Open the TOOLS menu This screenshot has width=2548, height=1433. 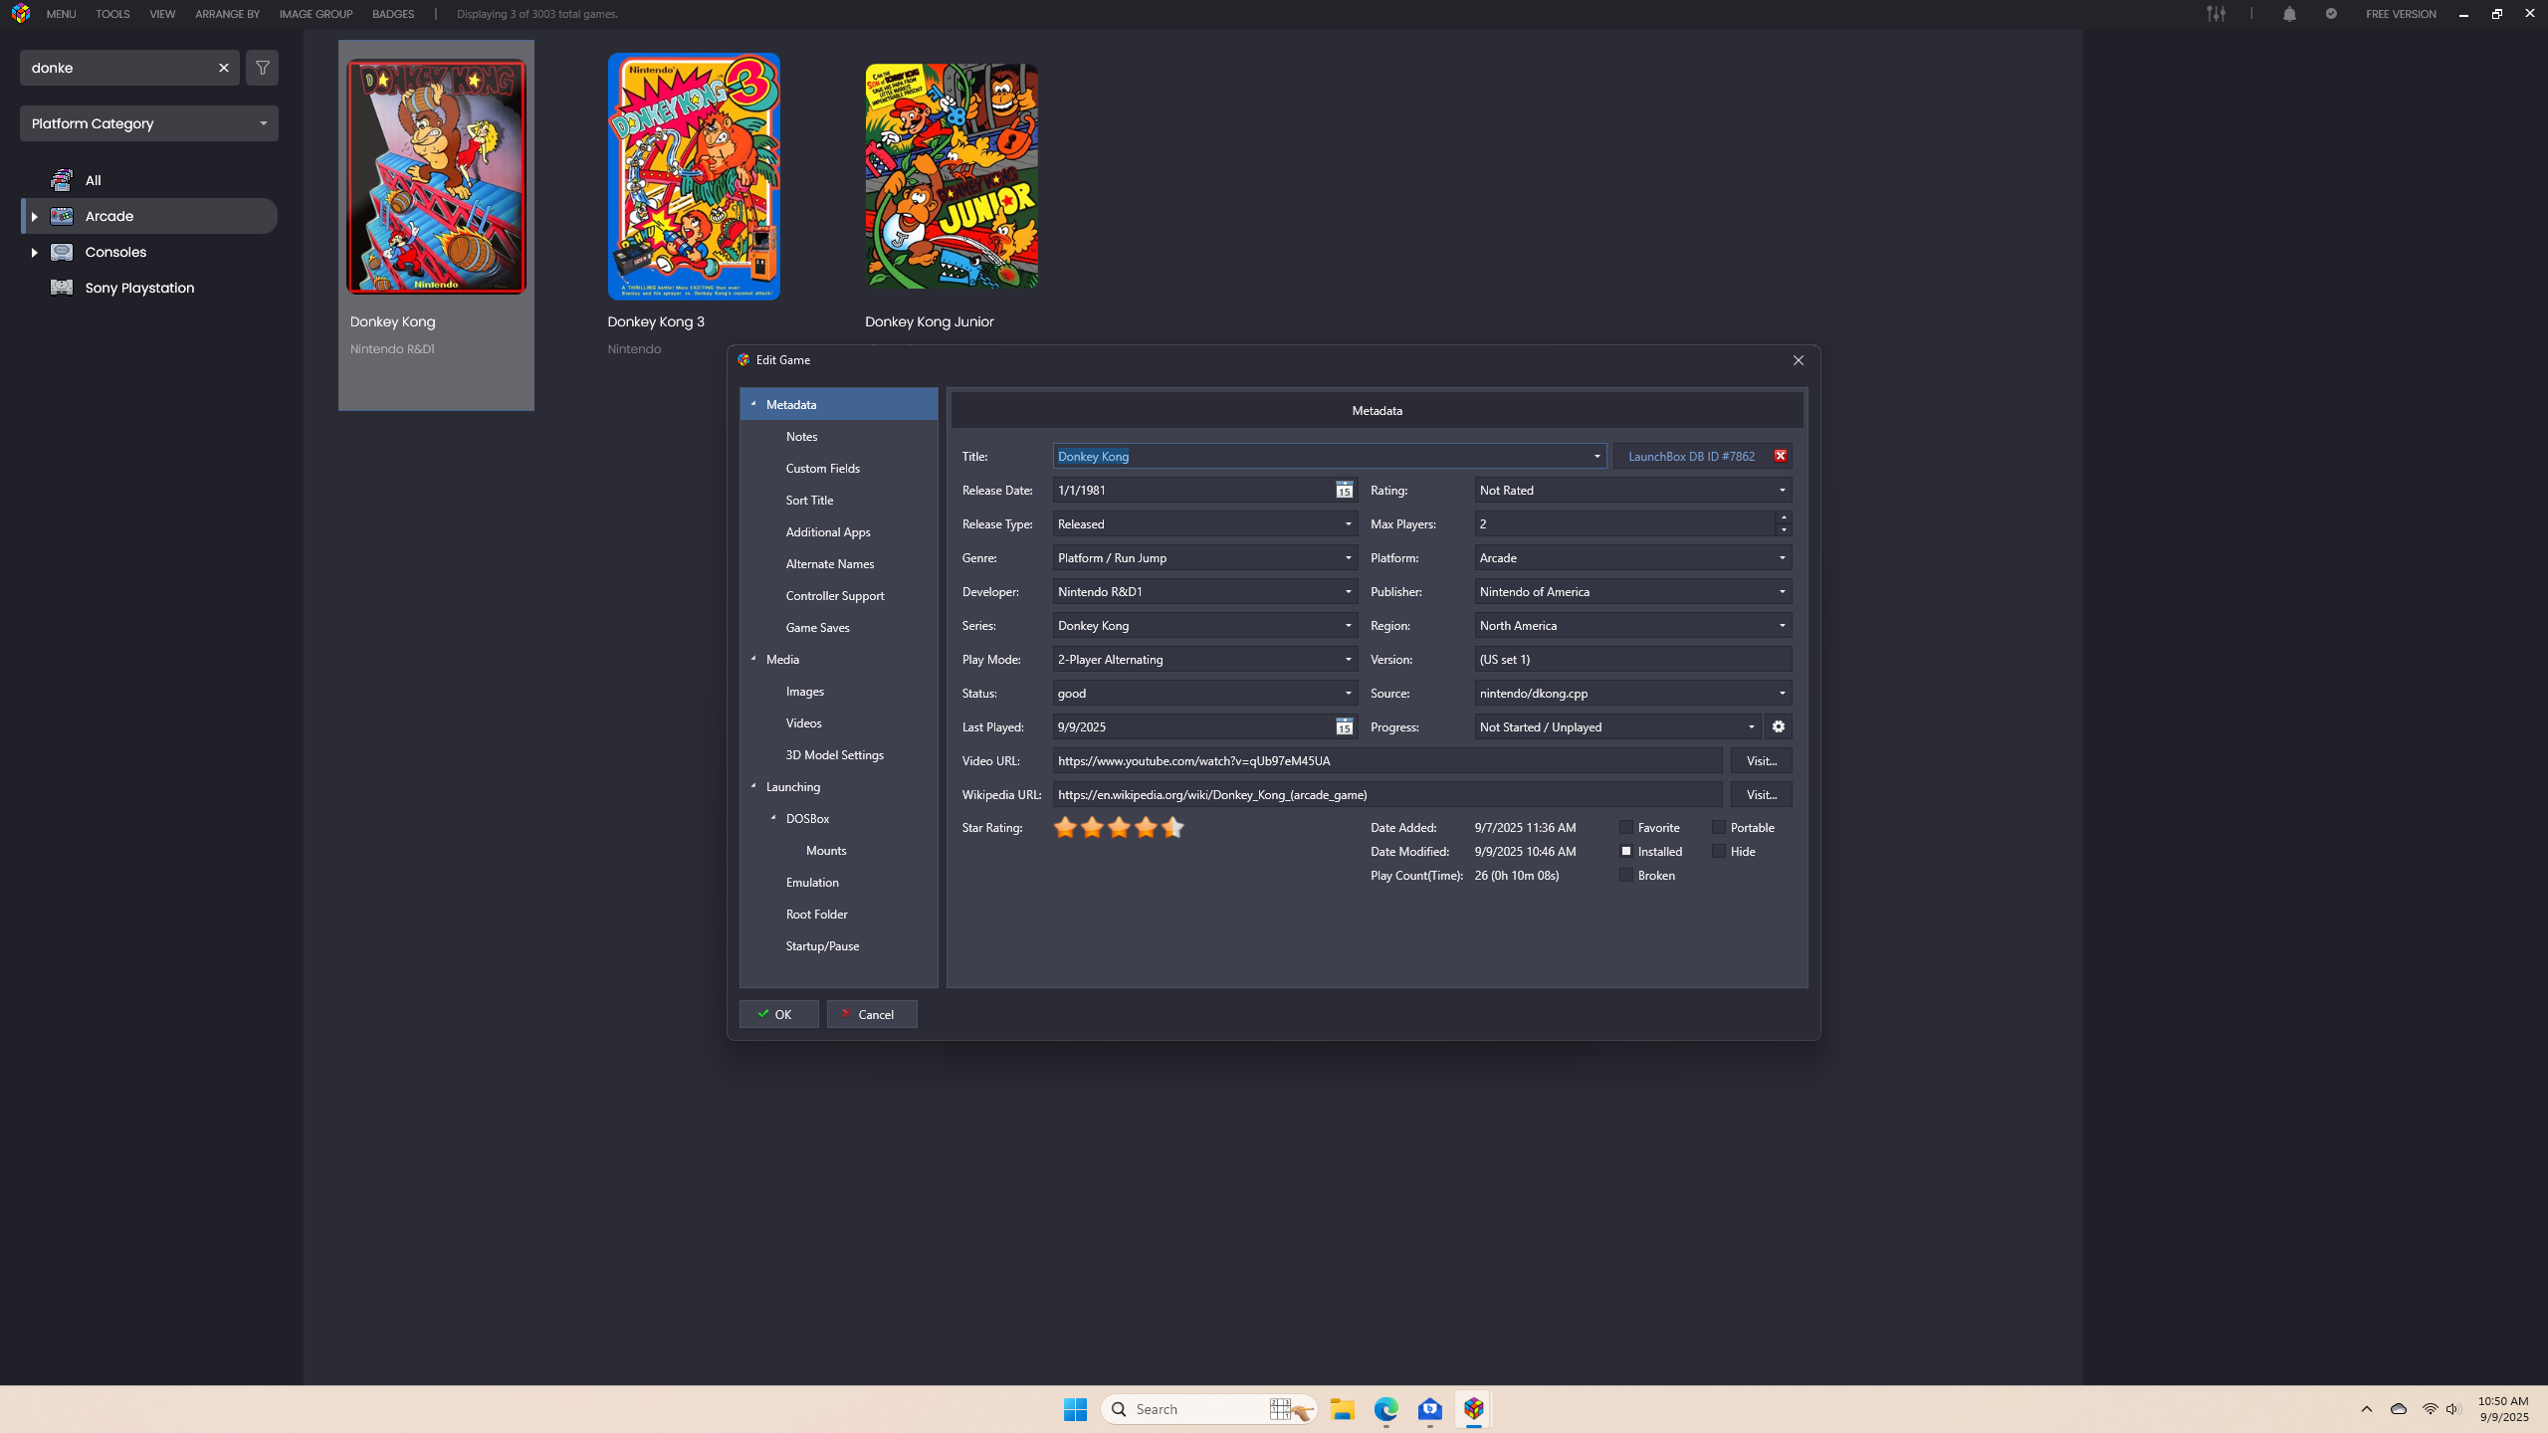(112, 14)
